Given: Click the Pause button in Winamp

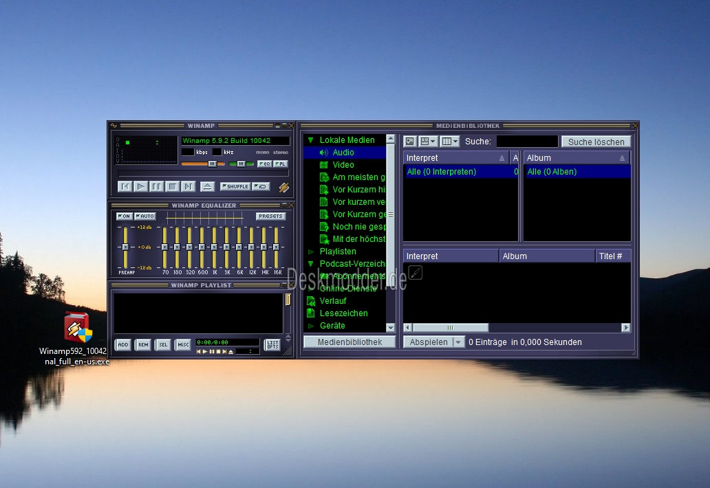Looking at the screenshot, I should pos(157,186).
